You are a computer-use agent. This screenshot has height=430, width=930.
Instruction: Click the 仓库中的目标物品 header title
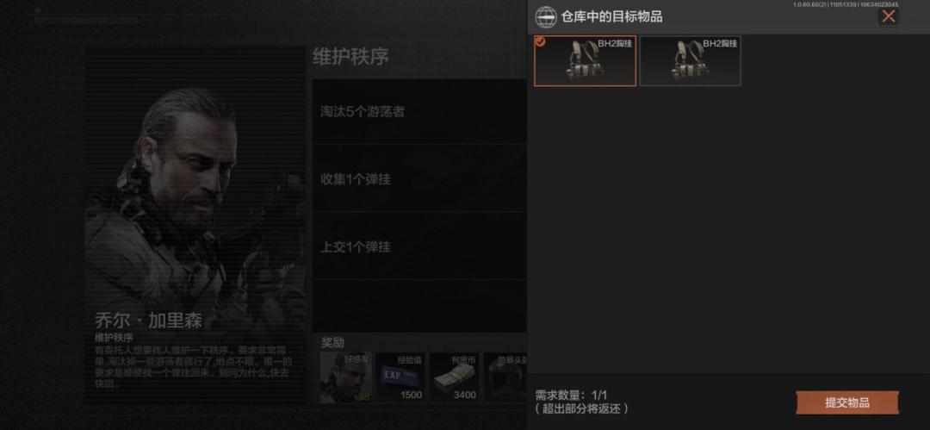(611, 16)
